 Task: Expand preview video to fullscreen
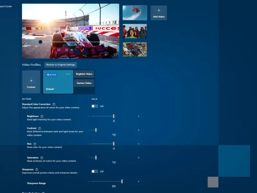(83, 50)
